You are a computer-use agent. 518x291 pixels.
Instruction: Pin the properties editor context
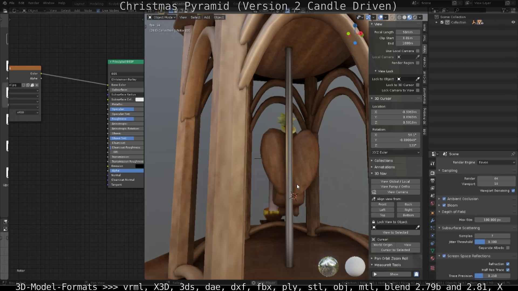[x=513, y=154]
